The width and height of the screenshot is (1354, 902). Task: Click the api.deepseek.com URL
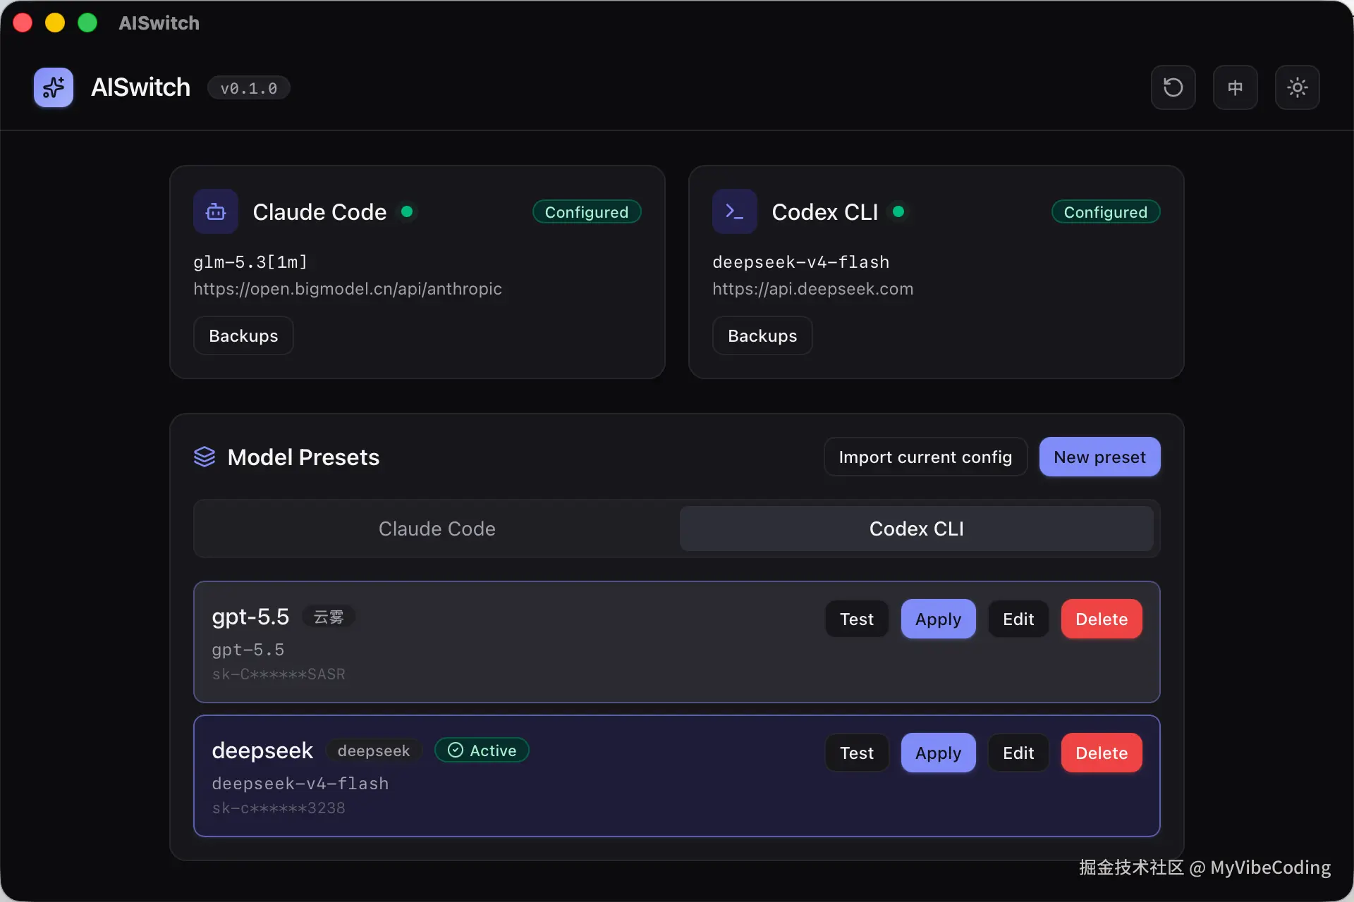[x=812, y=289]
